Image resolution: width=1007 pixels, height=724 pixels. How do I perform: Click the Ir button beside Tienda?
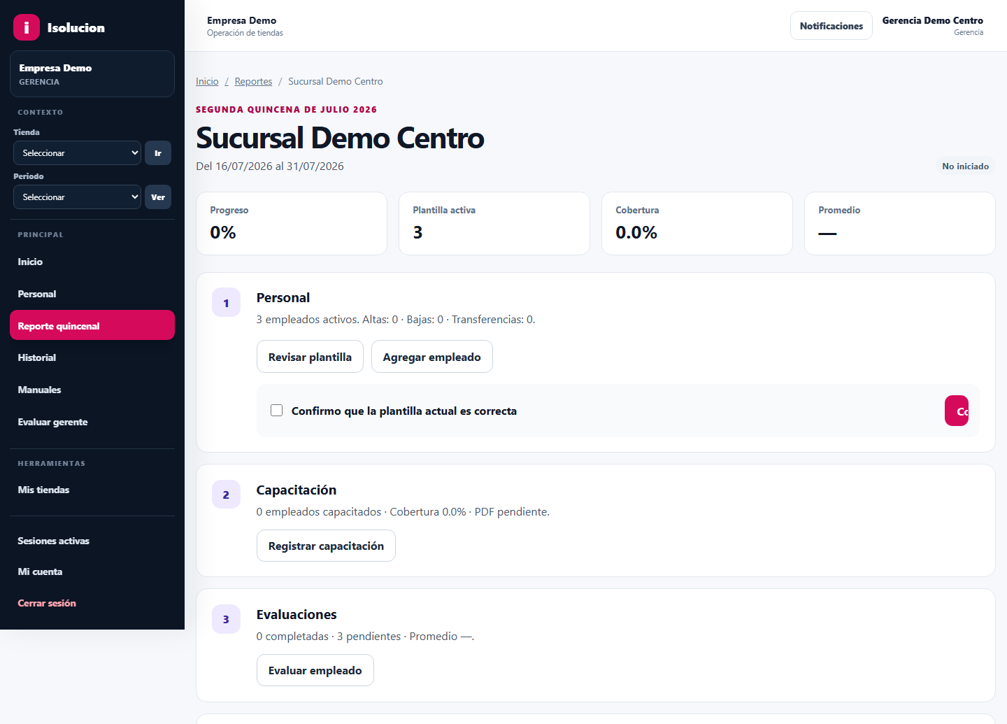pos(158,152)
